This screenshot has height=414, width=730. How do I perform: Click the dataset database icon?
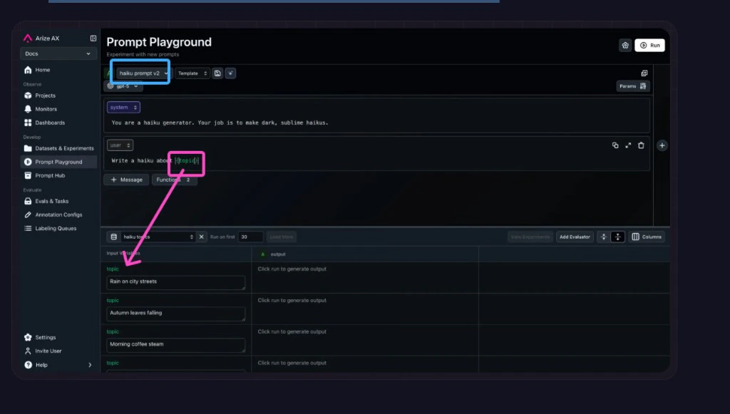click(x=113, y=237)
